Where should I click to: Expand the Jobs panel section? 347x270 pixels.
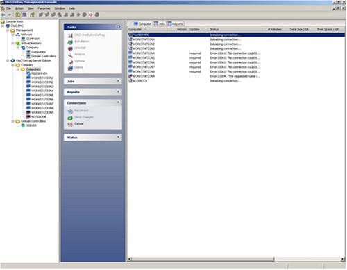(x=118, y=81)
